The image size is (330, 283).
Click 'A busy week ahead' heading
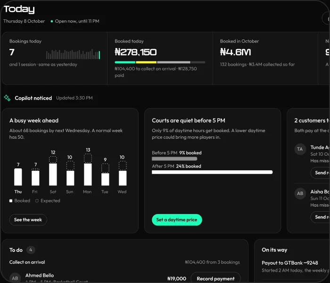[34, 120]
